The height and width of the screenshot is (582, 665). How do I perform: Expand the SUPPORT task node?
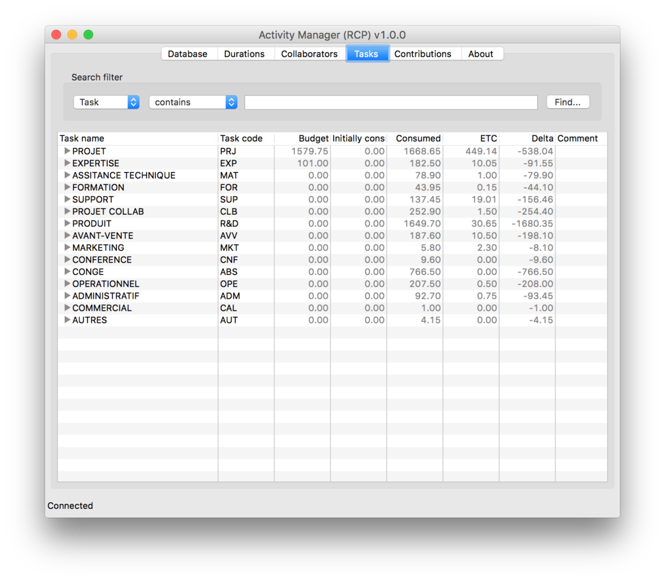(x=67, y=199)
